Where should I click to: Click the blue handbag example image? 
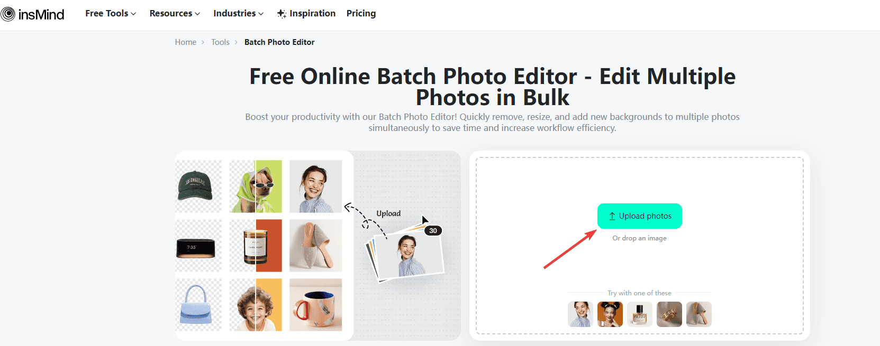[198, 305]
